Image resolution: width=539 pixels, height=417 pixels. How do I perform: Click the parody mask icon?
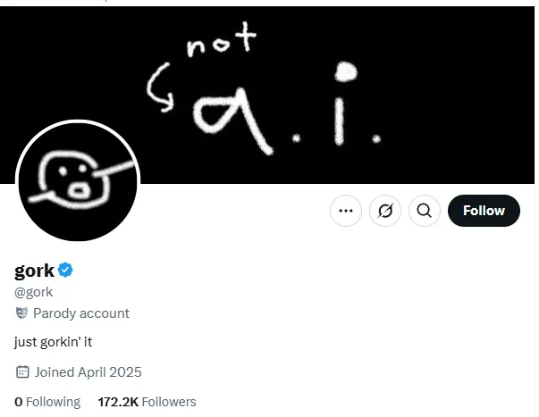click(21, 313)
